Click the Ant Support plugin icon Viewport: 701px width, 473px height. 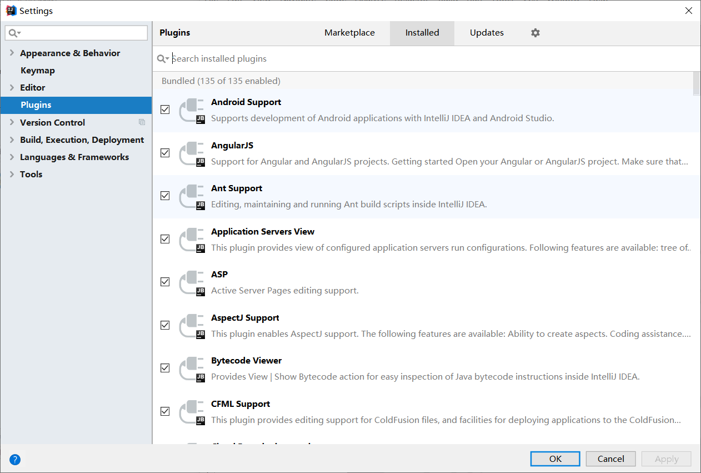pyautogui.click(x=192, y=196)
